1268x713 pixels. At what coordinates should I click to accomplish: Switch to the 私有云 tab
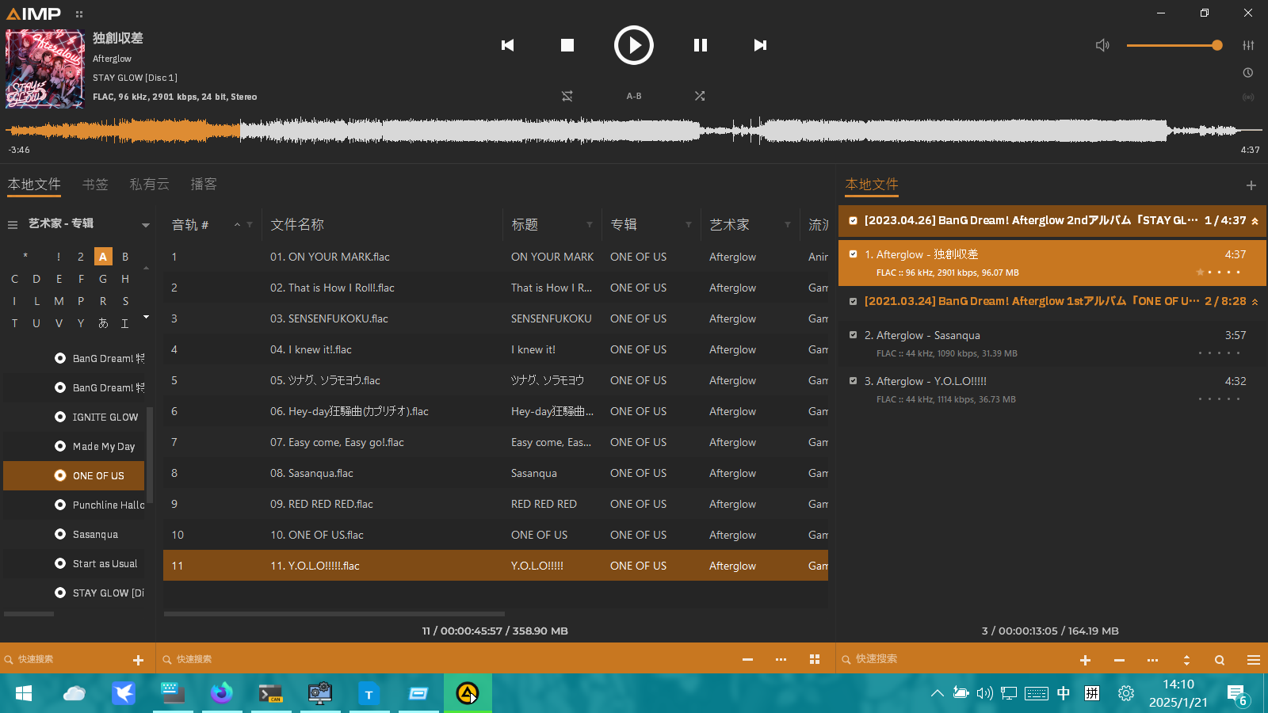(x=150, y=184)
